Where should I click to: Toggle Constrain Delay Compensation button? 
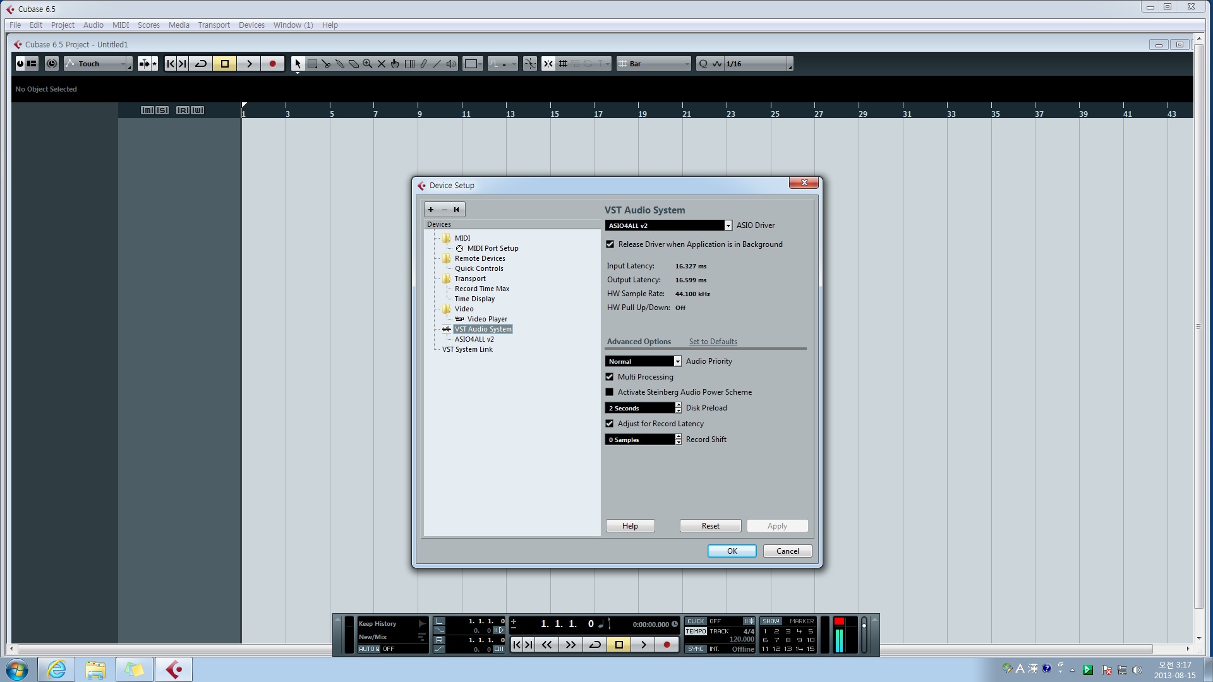pyautogui.click(x=52, y=64)
